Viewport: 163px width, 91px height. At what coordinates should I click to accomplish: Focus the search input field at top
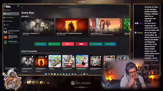pos(70,7)
